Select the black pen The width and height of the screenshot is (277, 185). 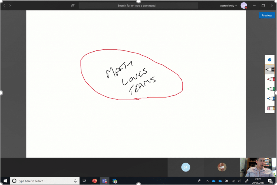click(270, 69)
